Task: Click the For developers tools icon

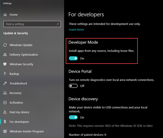Action: 5,122
